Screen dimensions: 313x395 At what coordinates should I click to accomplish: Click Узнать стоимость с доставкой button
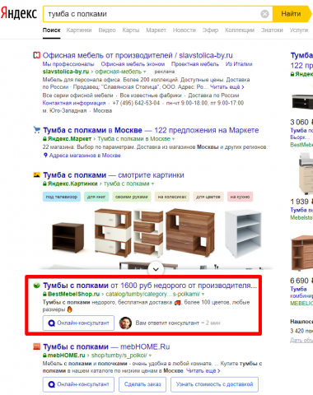click(214, 384)
